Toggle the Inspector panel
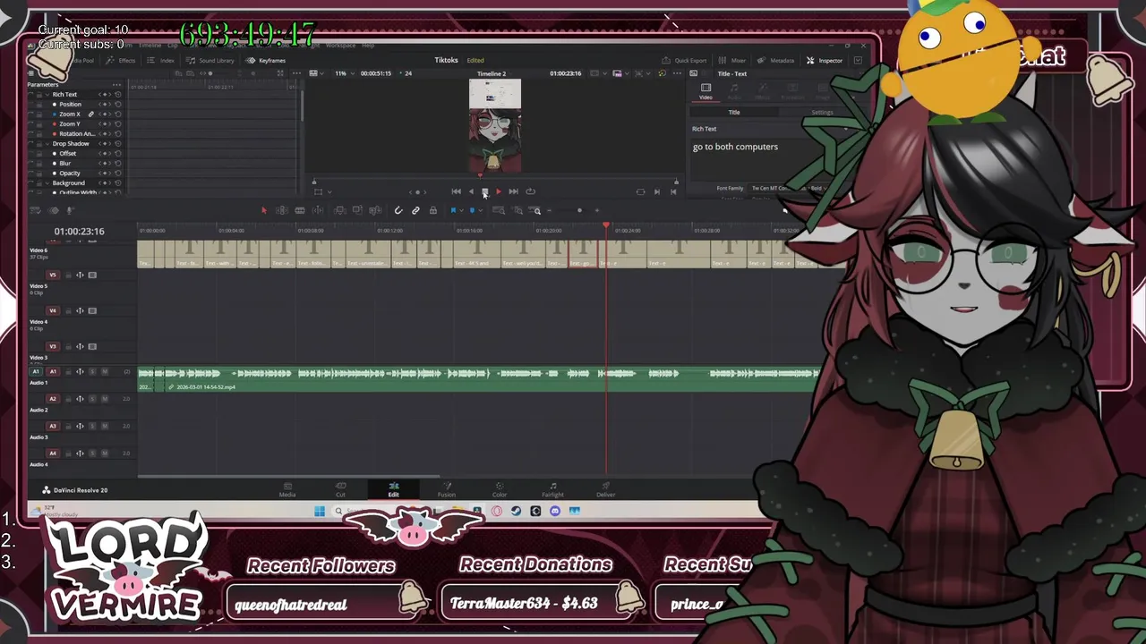1146x644 pixels. [x=825, y=60]
